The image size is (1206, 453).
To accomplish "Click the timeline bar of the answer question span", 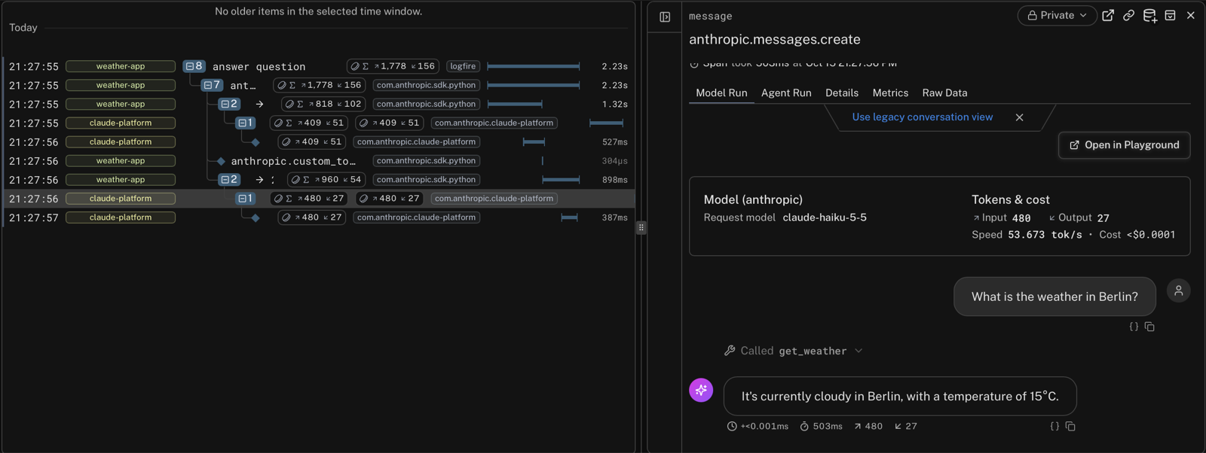I will click(x=534, y=66).
